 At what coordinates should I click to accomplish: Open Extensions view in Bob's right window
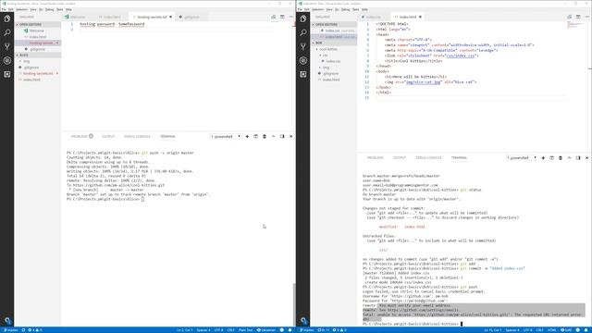coord(303,74)
